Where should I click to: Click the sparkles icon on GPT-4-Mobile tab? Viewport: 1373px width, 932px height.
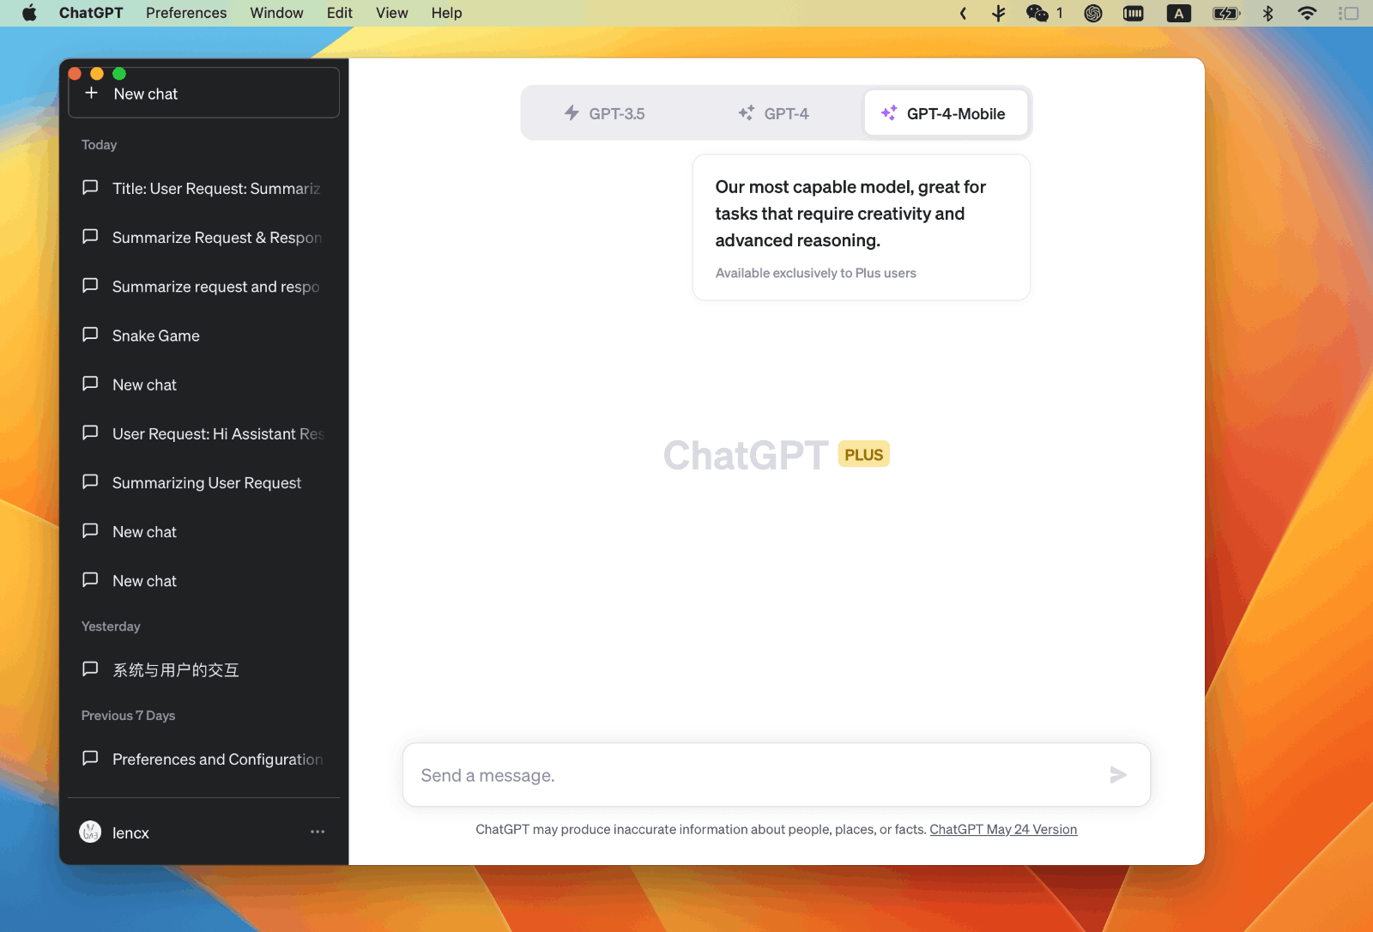888,112
